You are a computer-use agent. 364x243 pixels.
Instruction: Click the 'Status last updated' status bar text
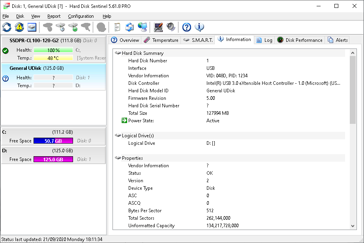click(x=52, y=239)
